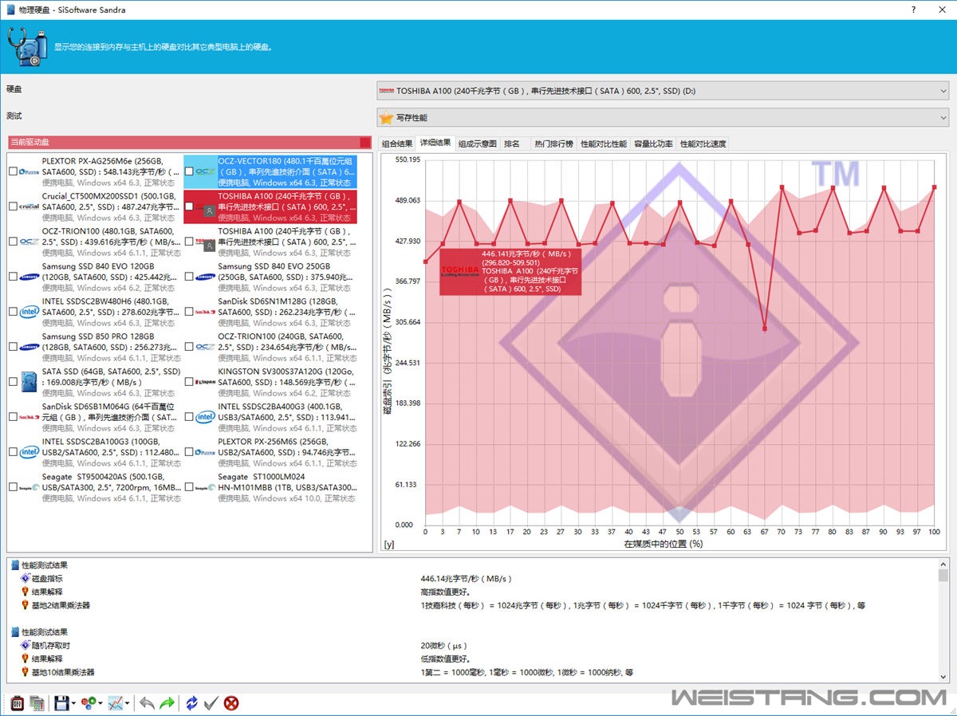Open the options icon in bottom toolbar

(x=18, y=703)
